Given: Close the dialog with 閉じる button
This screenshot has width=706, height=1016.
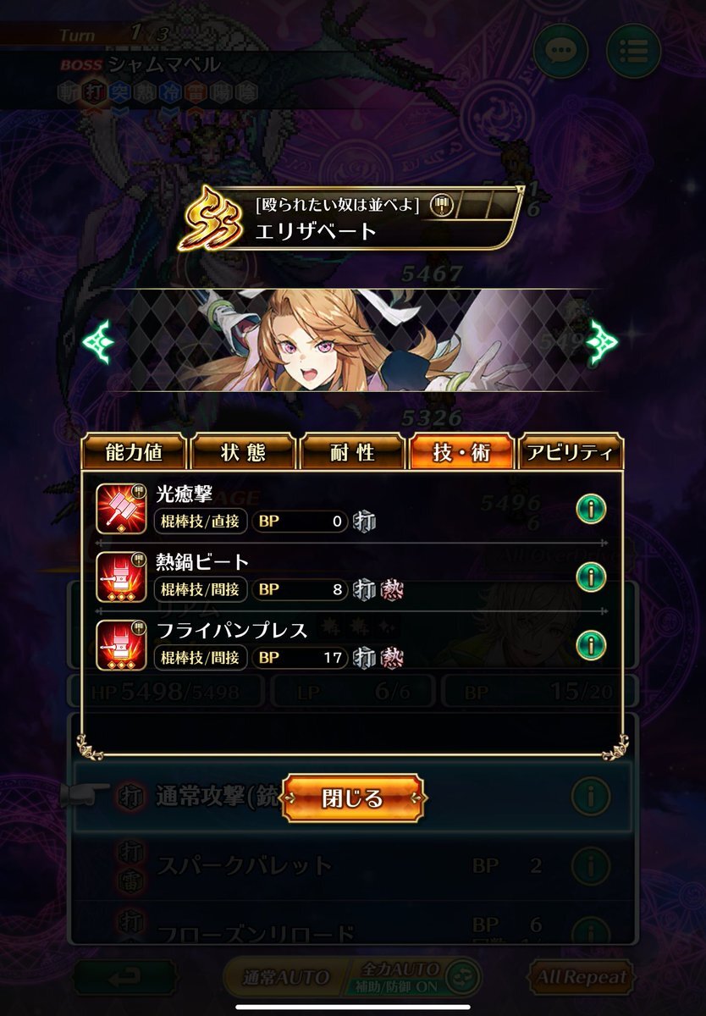Looking at the screenshot, I should (353, 798).
